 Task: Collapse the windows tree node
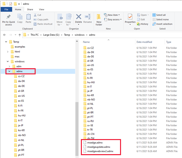pos(8,61)
